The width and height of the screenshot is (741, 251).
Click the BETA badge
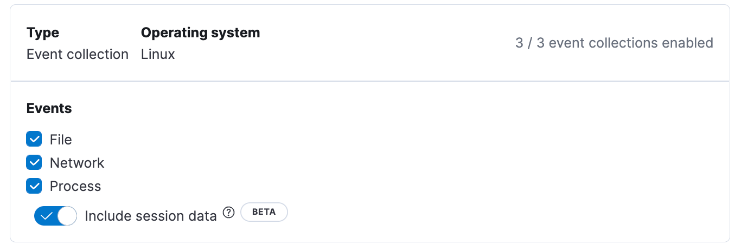[x=264, y=212]
